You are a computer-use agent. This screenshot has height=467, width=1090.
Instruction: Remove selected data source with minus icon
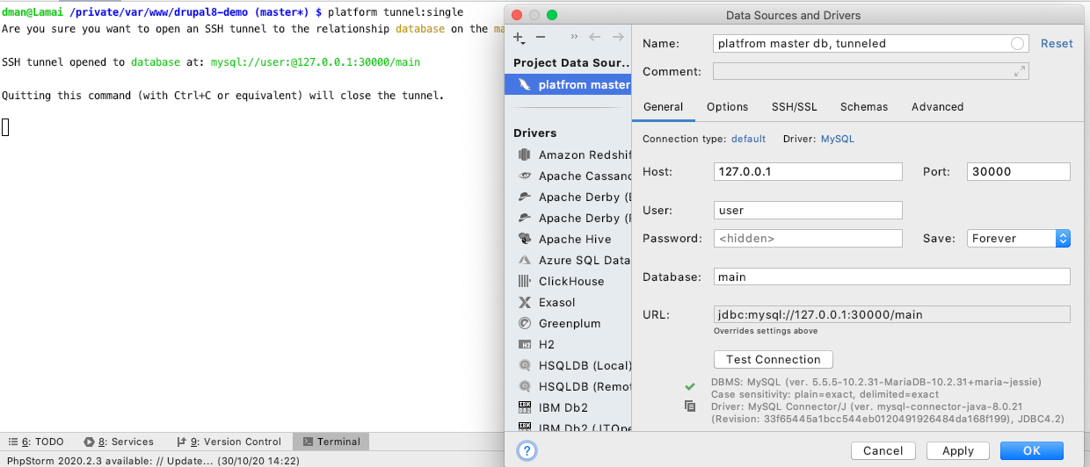click(x=541, y=37)
